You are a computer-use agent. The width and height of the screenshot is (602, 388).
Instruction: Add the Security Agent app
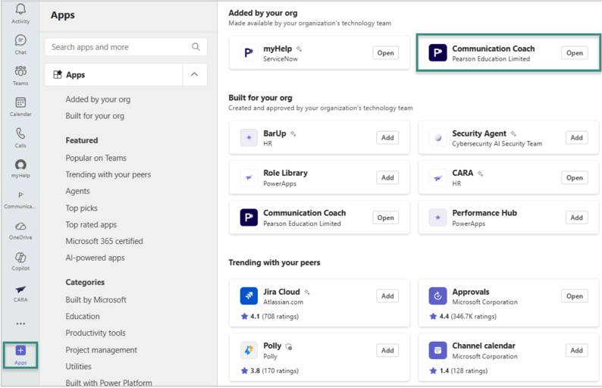pos(576,137)
